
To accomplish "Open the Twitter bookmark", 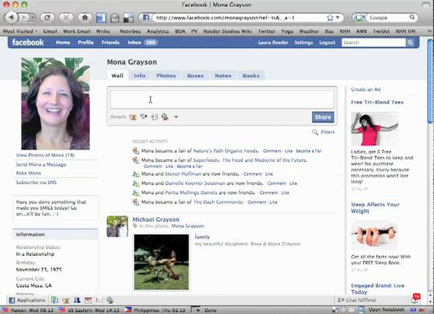I will coord(267,31).
